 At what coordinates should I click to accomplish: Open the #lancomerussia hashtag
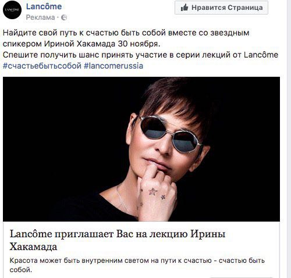pos(113,66)
